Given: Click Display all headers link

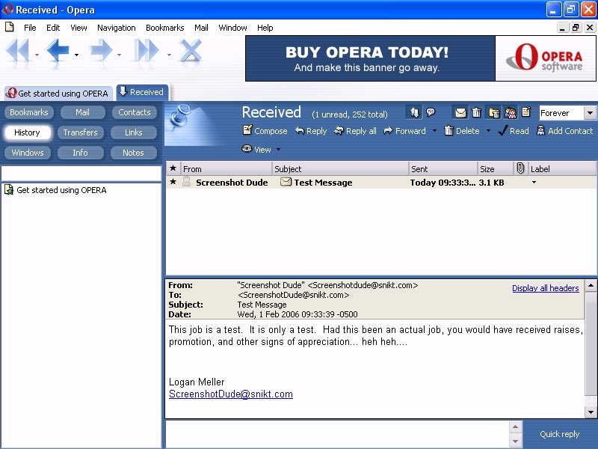Looking at the screenshot, I should [546, 288].
